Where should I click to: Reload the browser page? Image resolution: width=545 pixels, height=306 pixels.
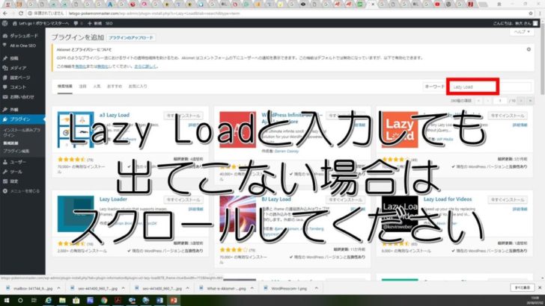tap(21, 13)
